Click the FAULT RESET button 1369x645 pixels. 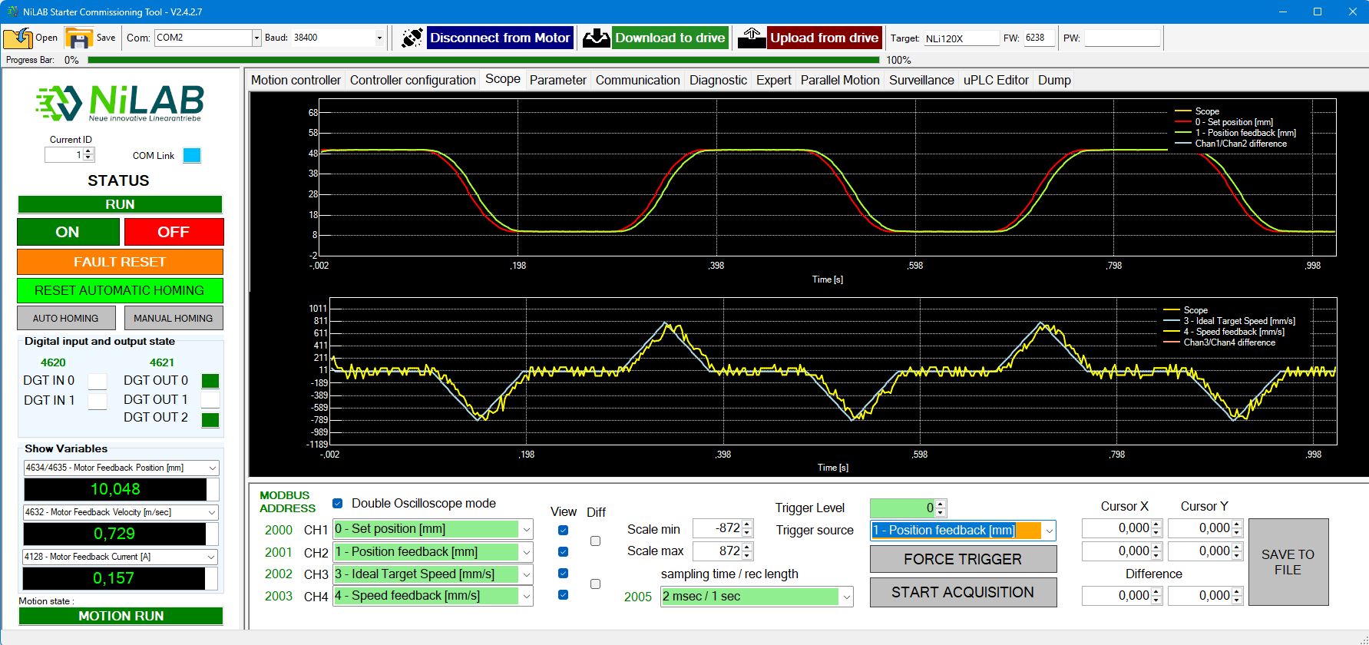point(120,262)
